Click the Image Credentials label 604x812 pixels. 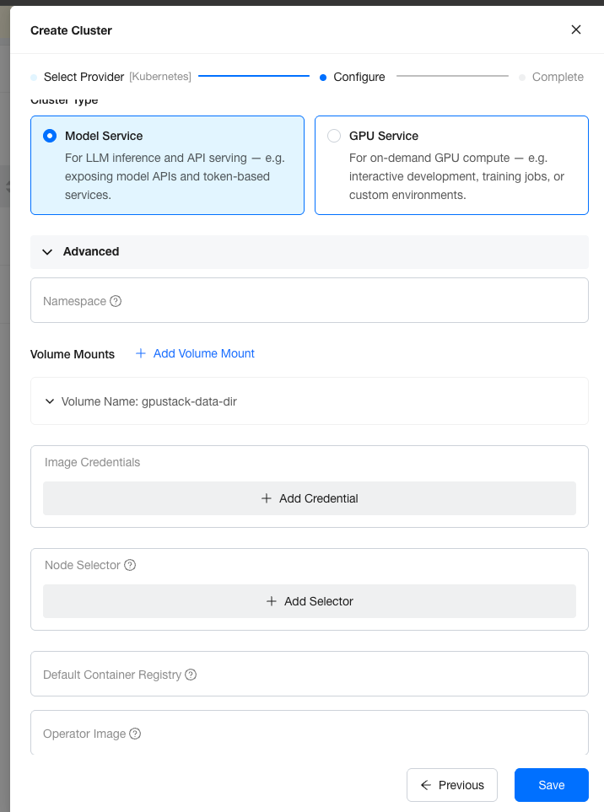click(92, 462)
